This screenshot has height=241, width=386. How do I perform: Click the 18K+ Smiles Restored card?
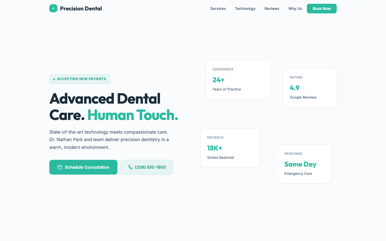(230, 148)
